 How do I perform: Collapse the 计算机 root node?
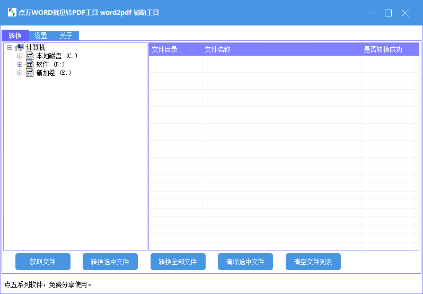click(x=10, y=48)
